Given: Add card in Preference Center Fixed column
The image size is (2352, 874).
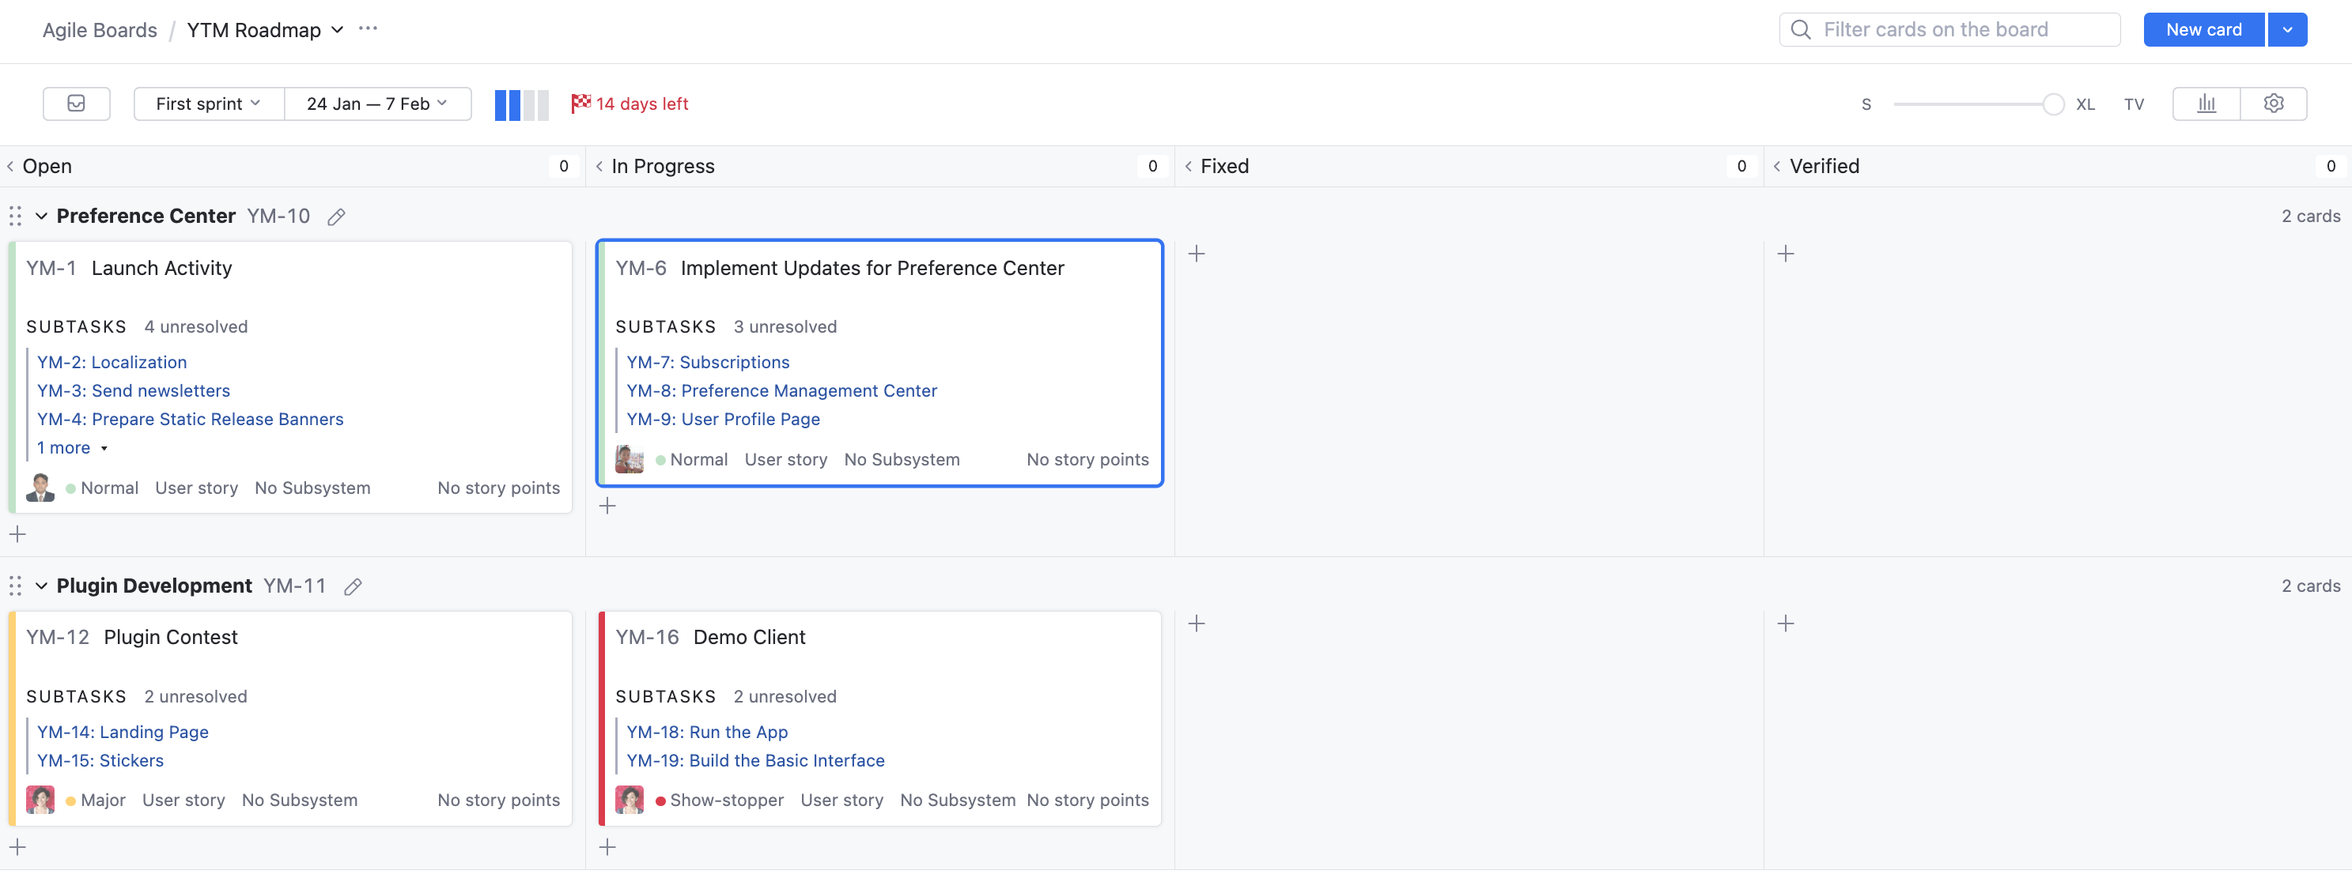Looking at the screenshot, I should [x=1196, y=254].
